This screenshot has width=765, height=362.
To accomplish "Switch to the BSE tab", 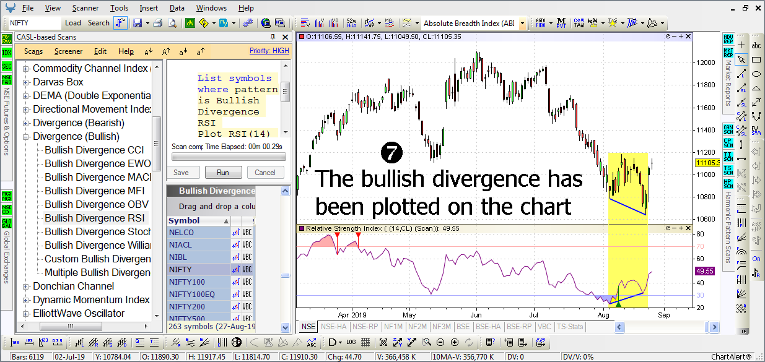I will tap(464, 327).
